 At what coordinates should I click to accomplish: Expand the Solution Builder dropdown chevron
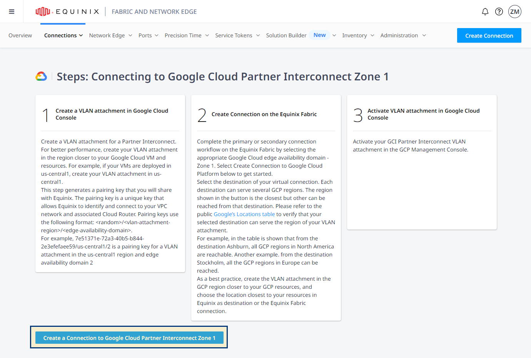click(x=334, y=35)
